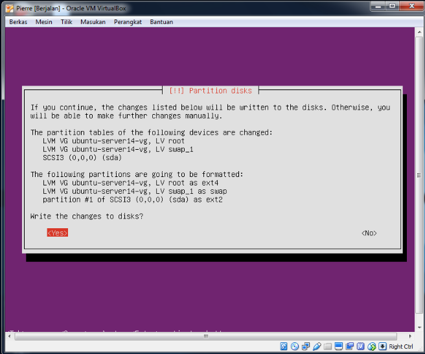The width and height of the screenshot is (425, 354).
Task: Open the Tilik menu
Action: coord(66,22)
